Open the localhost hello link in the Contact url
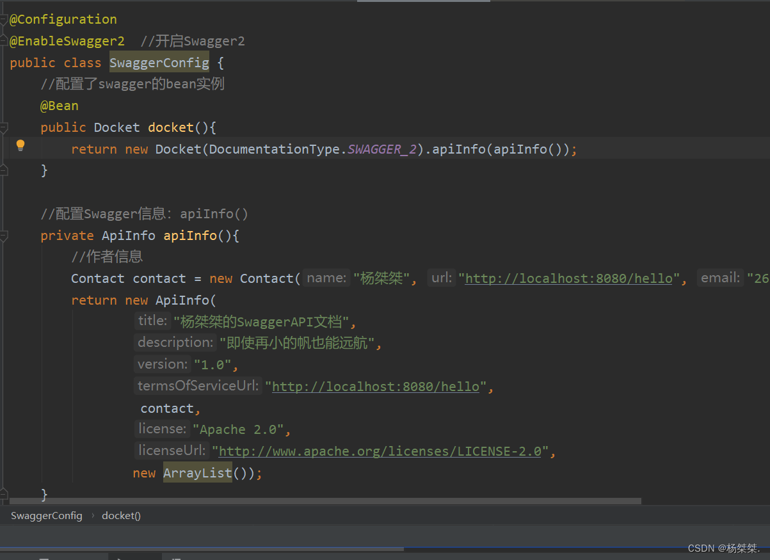Viewport: 770px width, 560px height. [569, 278]
